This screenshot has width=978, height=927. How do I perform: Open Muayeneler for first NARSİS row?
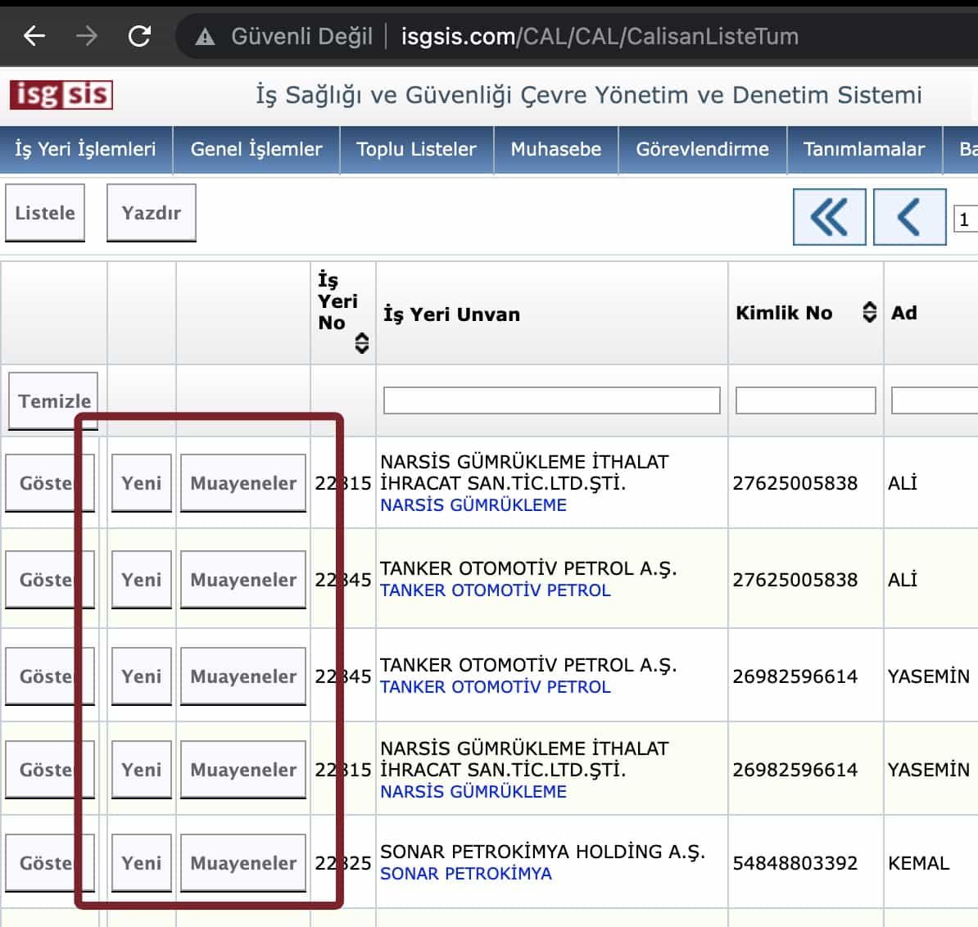(x=243, y=483)
